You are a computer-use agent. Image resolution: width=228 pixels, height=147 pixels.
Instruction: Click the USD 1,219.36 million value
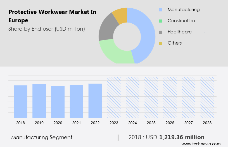click(x=182, y=137)
